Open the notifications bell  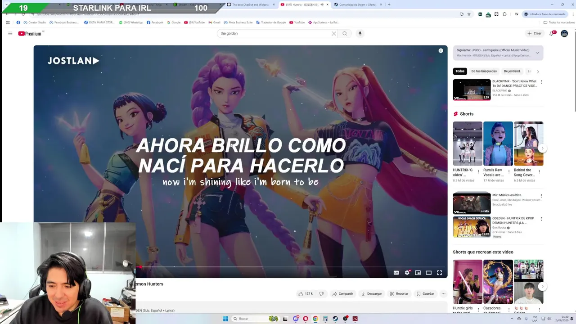point(552,33)
